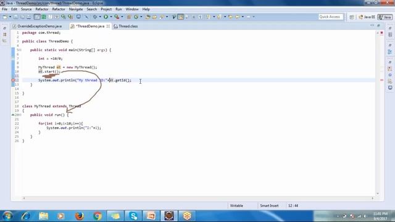
Task: Click the Quick Access search field
Action: [331, 17]
